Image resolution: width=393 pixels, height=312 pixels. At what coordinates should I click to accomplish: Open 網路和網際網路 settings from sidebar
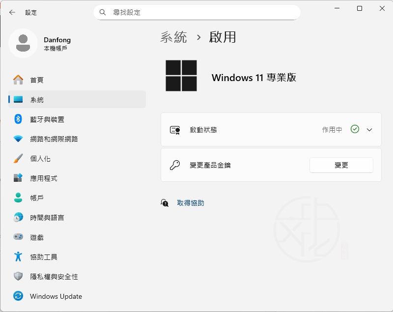pos(18,139)
